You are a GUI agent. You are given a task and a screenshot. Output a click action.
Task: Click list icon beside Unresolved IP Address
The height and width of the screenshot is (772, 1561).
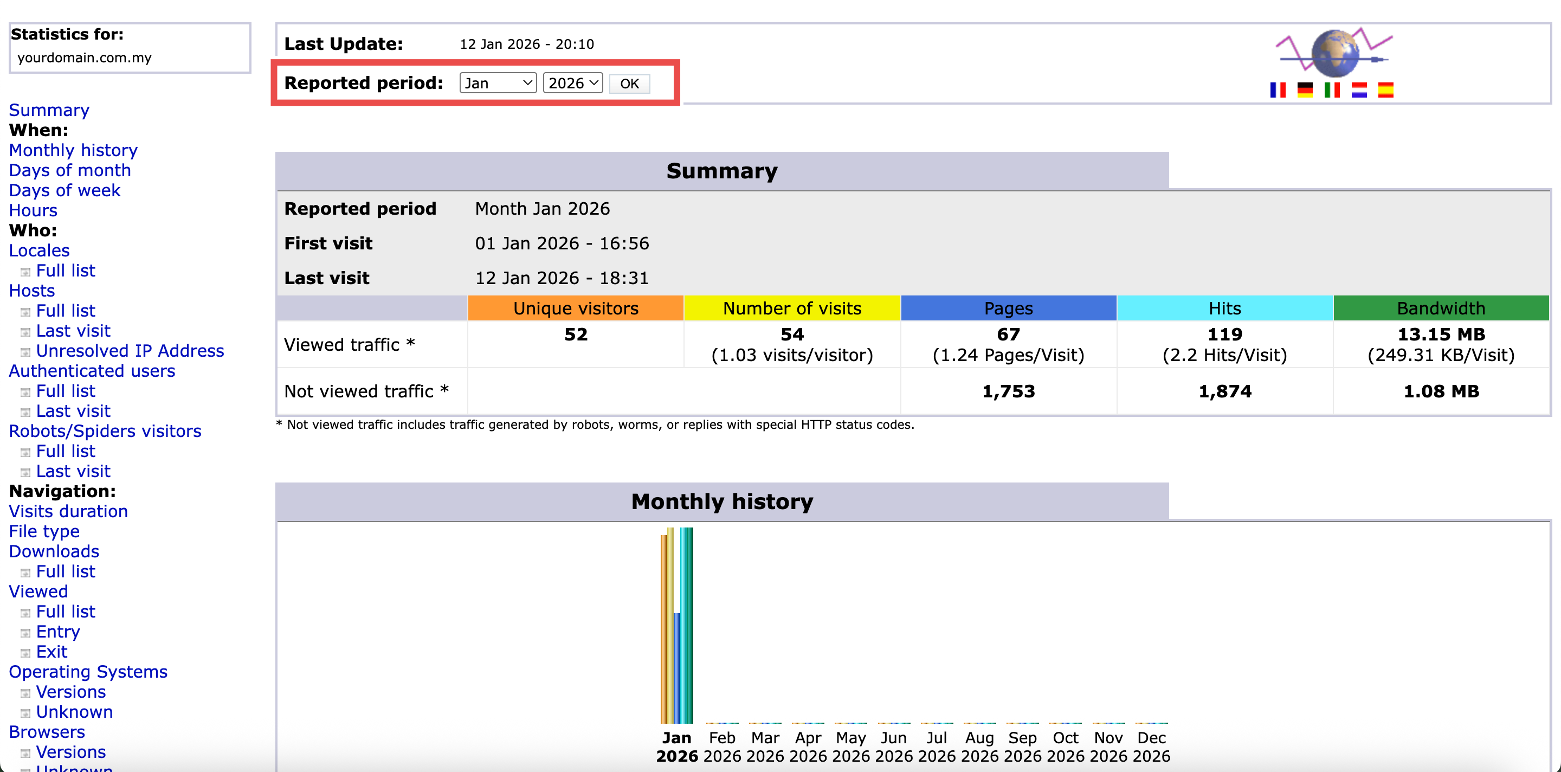pyautogui.click(x=25, y=352)
